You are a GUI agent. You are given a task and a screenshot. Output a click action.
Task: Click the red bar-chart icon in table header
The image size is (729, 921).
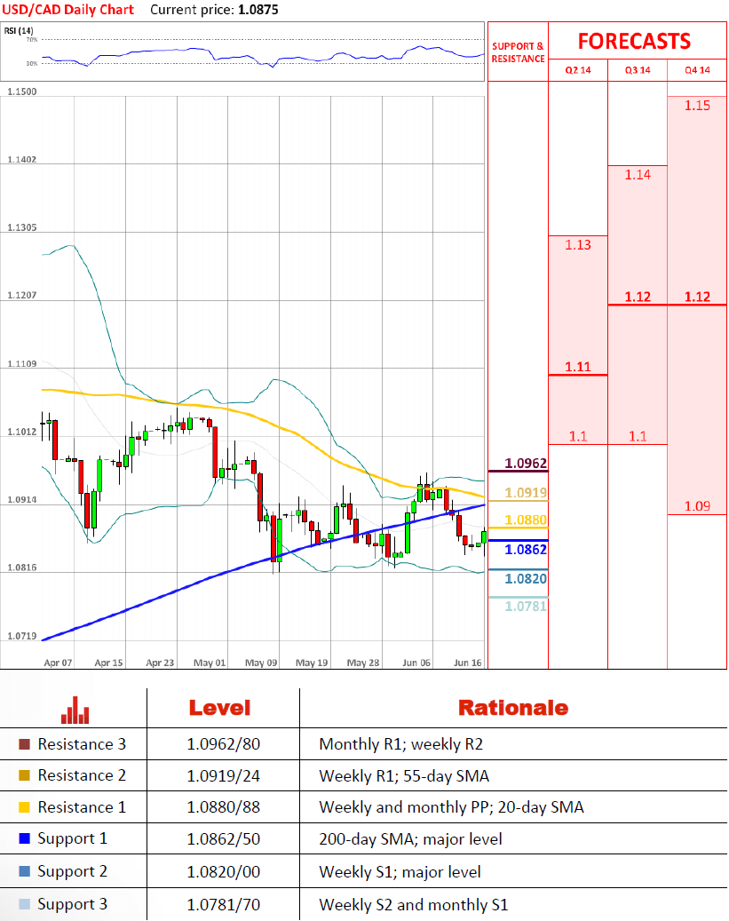pyautogui.click(x=75, y=710)
